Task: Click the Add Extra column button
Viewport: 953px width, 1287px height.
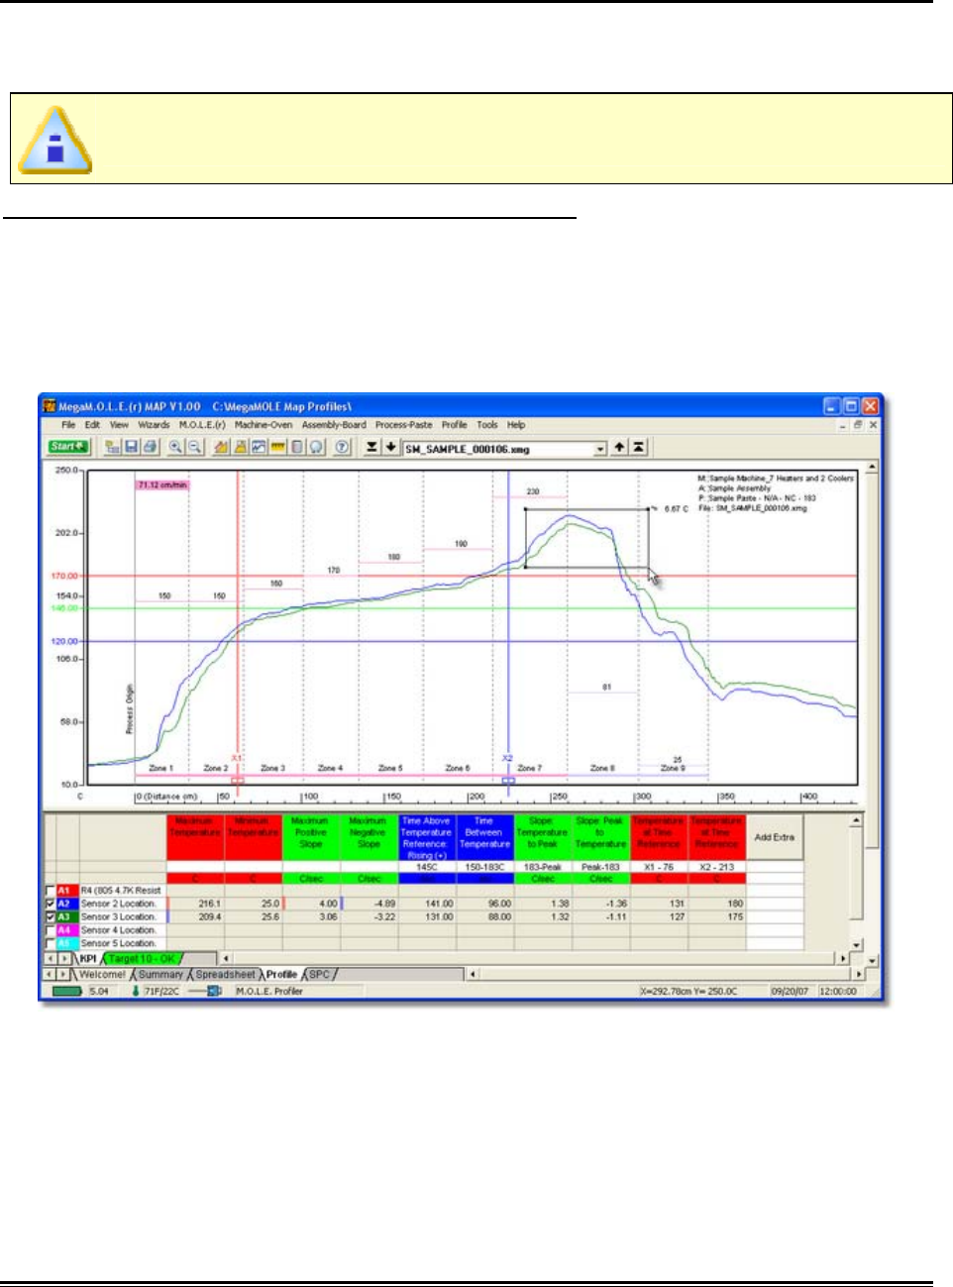Action: point(775,837)
